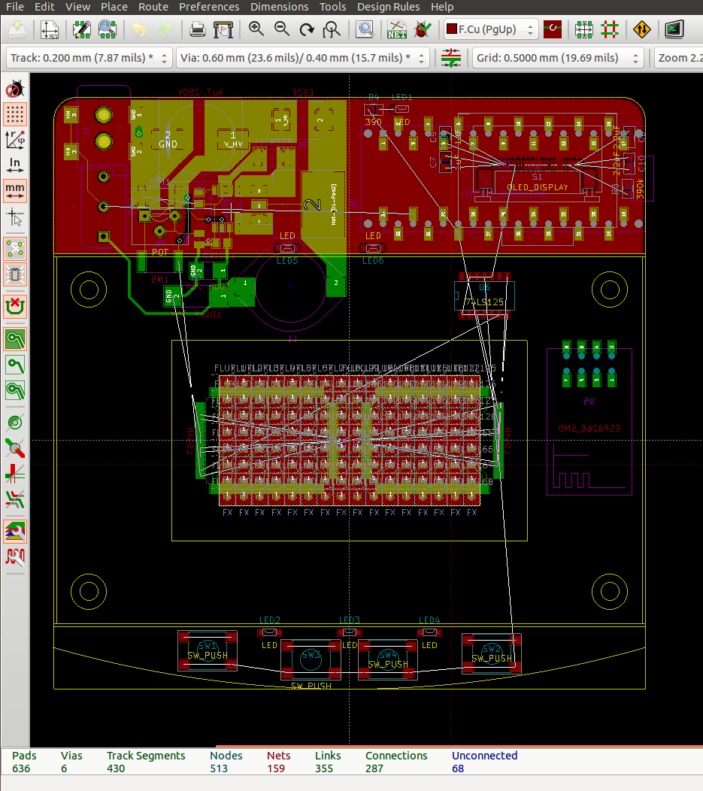Click the zoom in magnifier icon

pyautogui.click(x=256, y=29)
